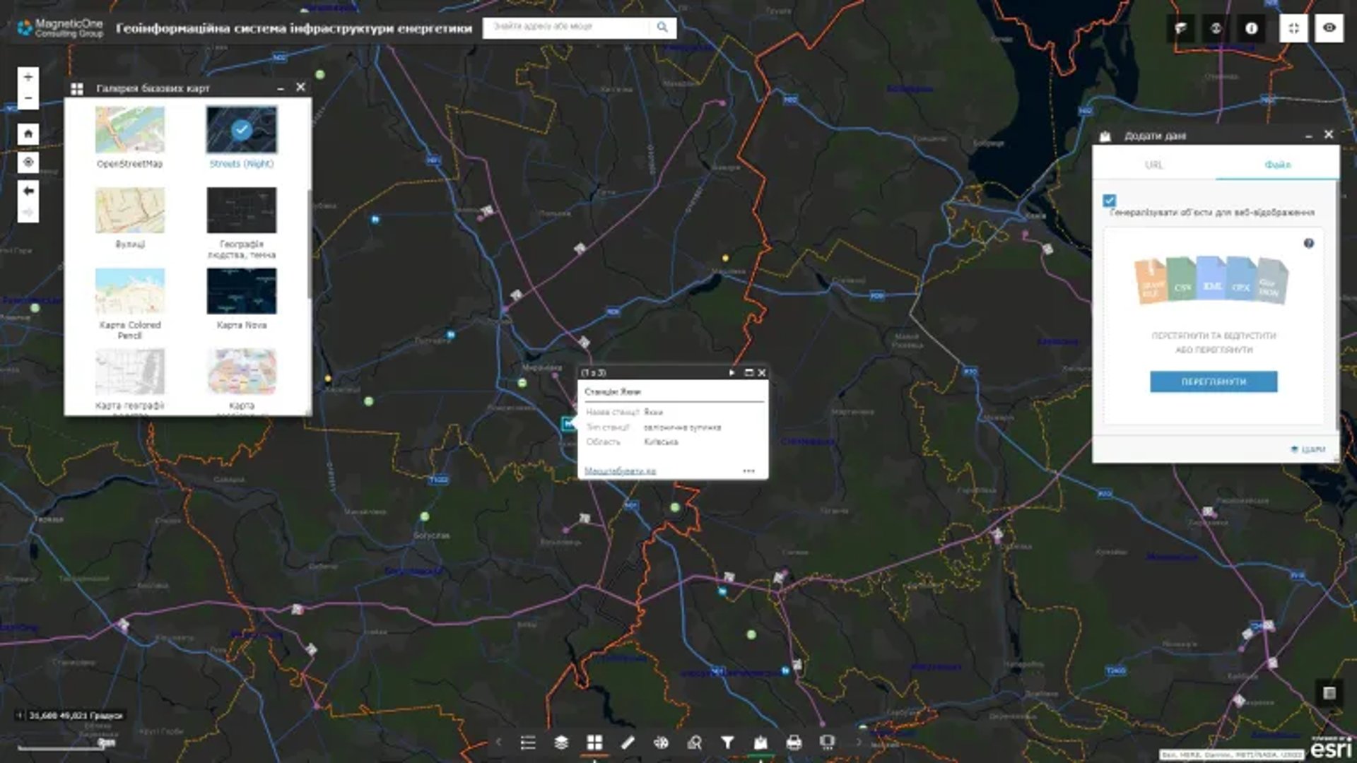Switch to the Файл tab
Image resolution: width=1357 pixels, height=763 pixels.
(x=1277, y=165)
